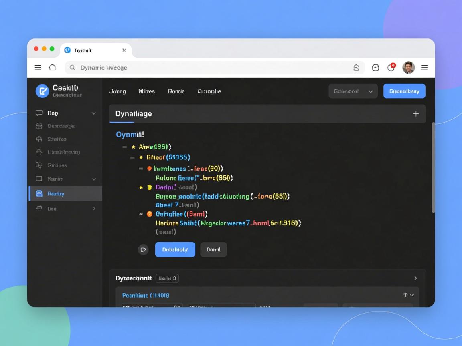This screenshot has height=346, width=462.
Task: Click the blue button in top right header
Action: (404, 91)
